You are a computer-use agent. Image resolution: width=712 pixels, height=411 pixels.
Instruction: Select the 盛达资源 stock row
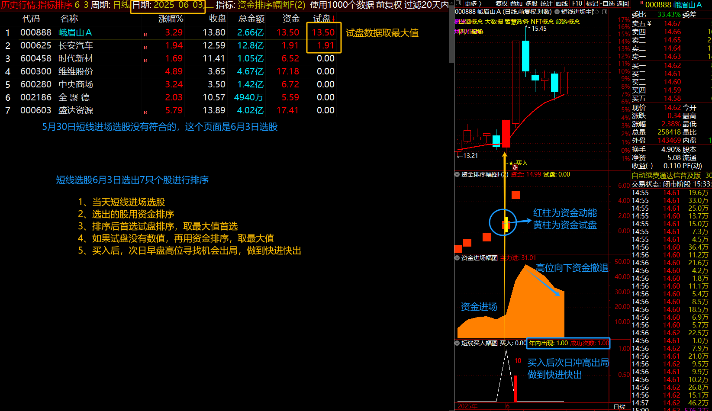(169, 110)
